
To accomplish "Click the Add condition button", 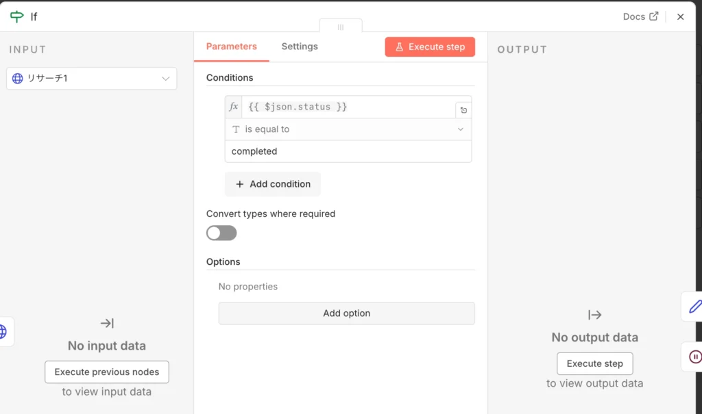I will point(273,184).
